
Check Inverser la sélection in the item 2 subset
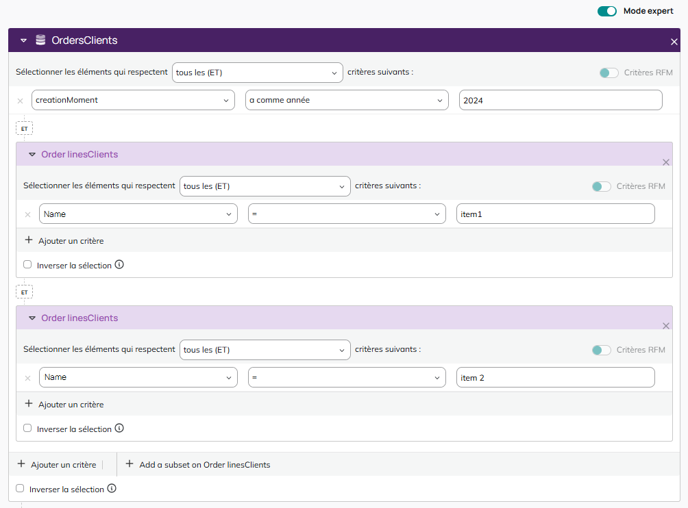click(x=27, y=428)
